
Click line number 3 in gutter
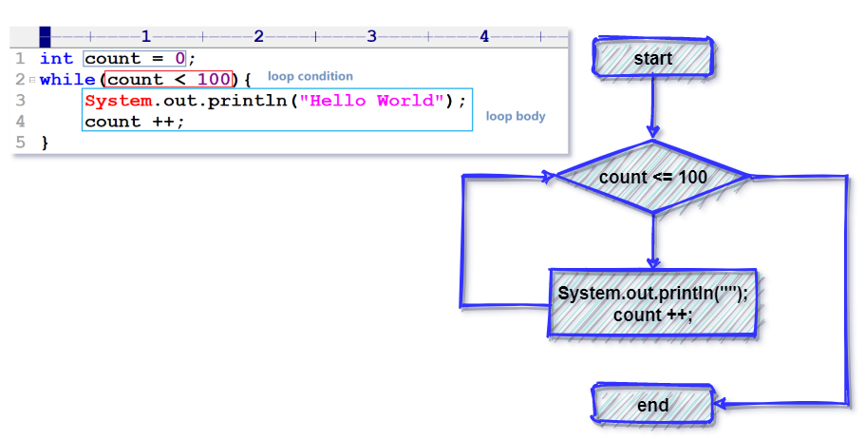20,101
